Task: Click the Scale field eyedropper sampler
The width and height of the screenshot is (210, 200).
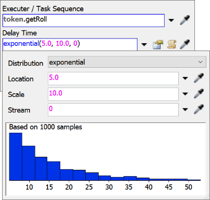Action: click(199, 94)
